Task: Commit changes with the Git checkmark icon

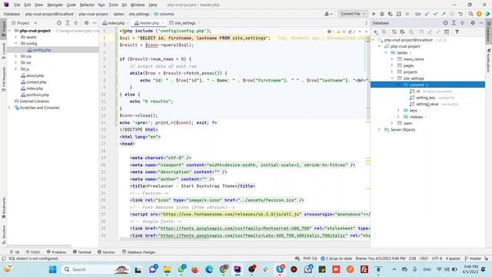Action: 436,14
